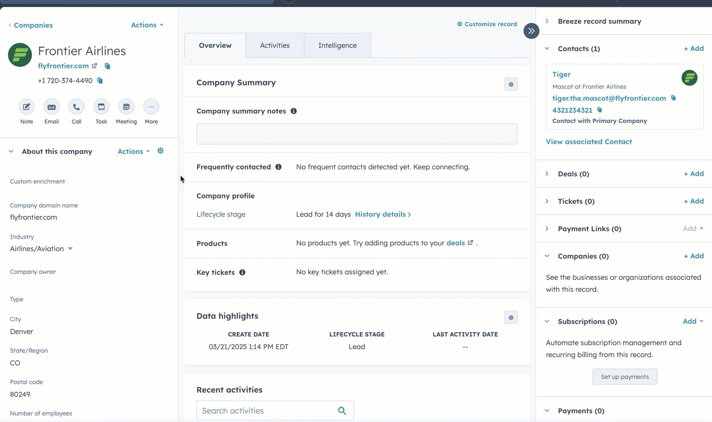Click the Email icon button

click(51, 106)
